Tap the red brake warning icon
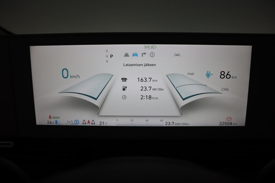Screen dimensions: 275x183 [229, 119]
